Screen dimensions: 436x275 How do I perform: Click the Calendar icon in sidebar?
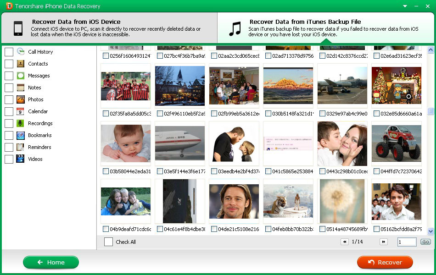coord(20,111)
